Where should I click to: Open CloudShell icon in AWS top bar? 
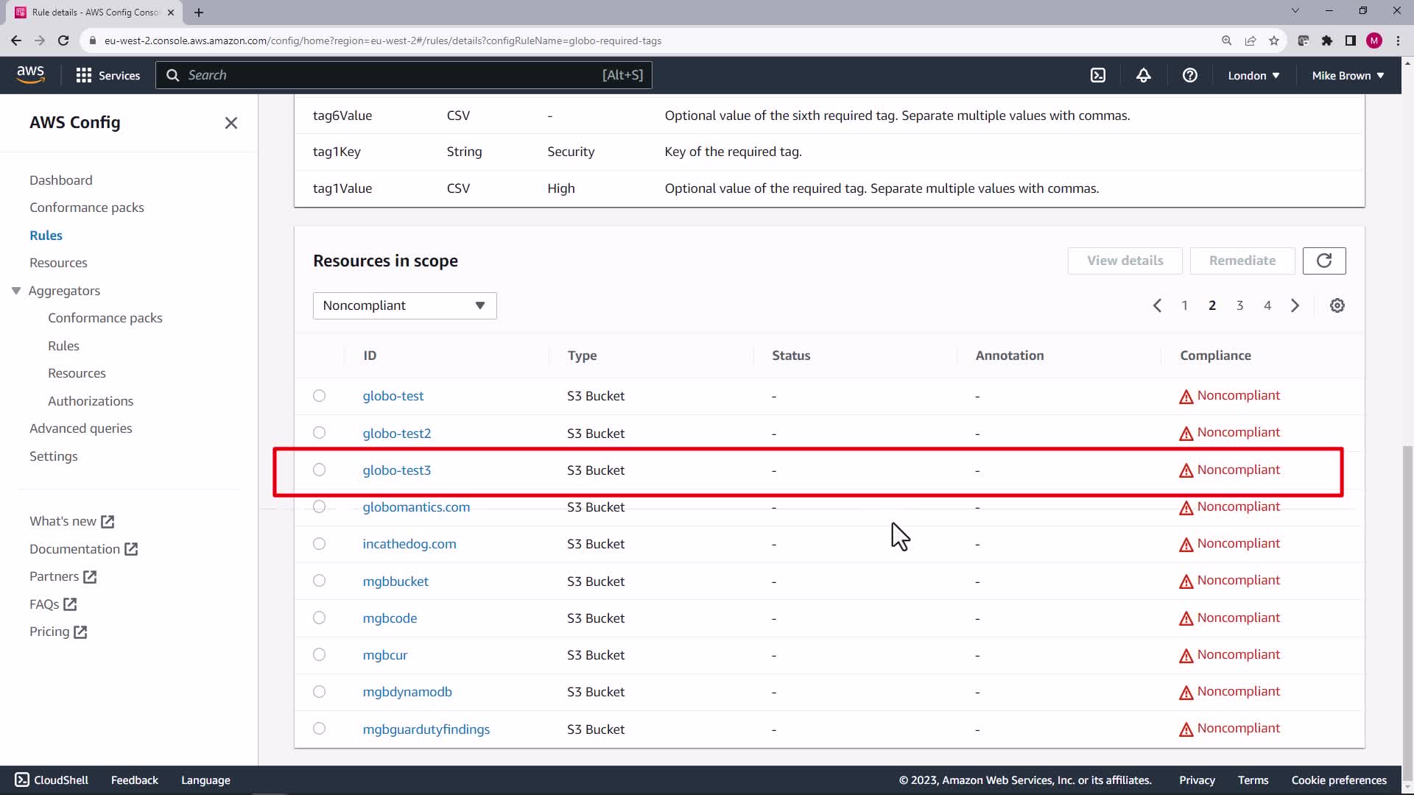[1097, 75]
